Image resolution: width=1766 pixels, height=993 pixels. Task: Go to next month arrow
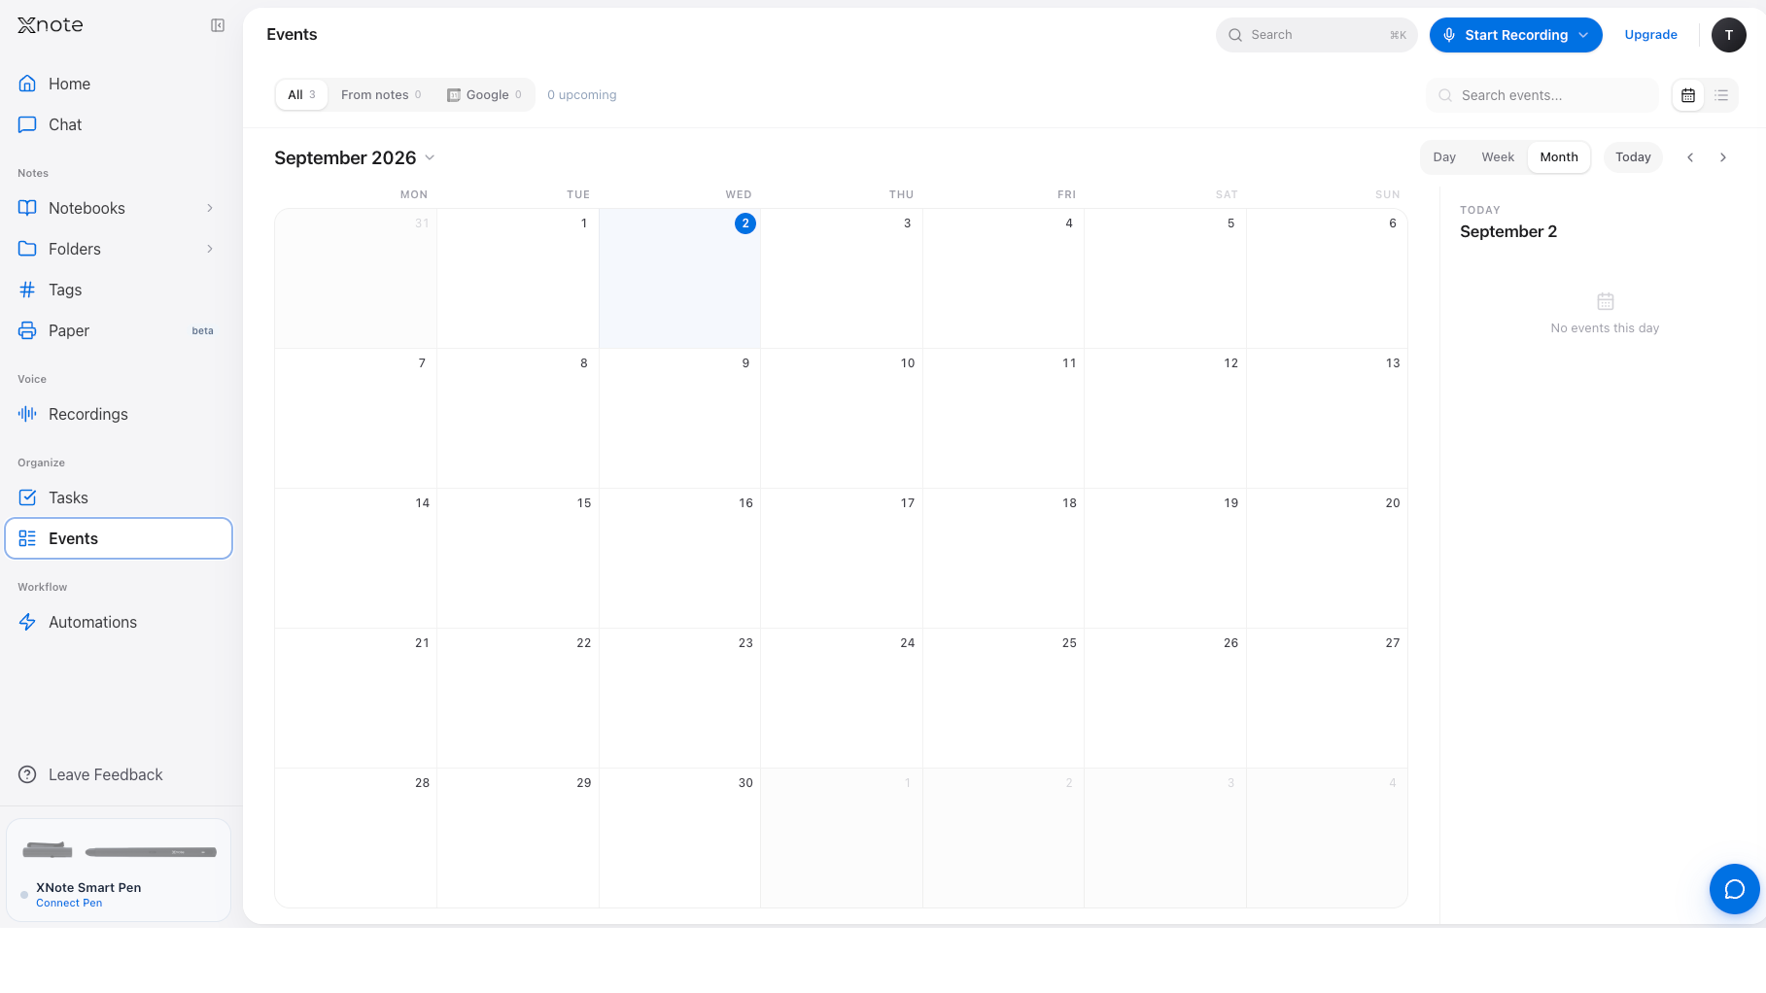point(1723,157)
